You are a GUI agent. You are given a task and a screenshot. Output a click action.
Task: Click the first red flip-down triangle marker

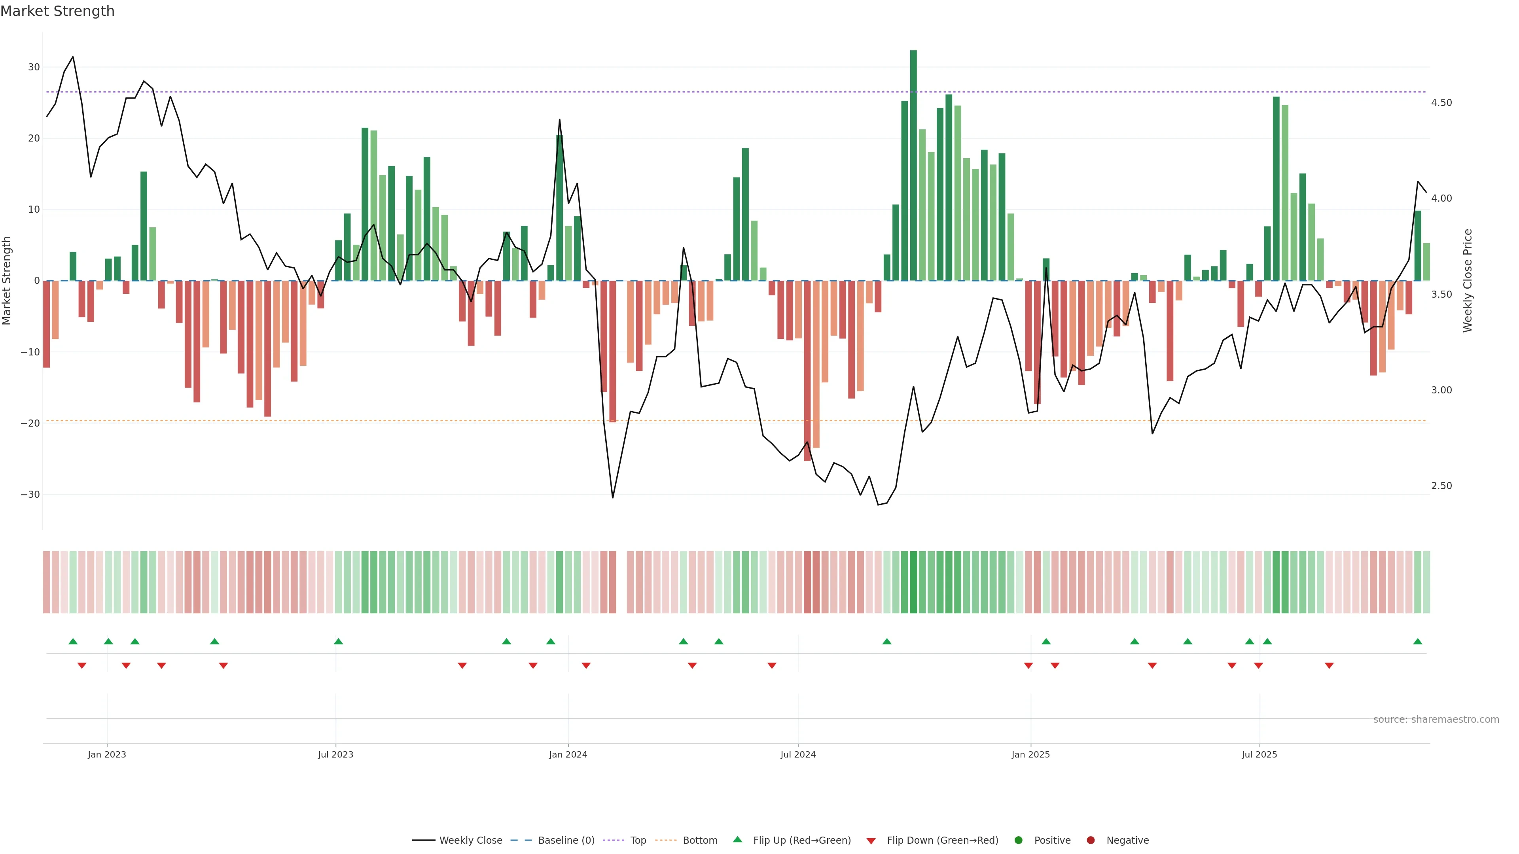click(x=82, y=665)
